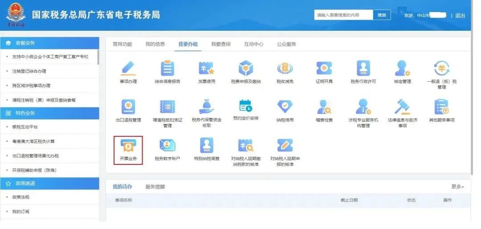Image resolution: width=481 pixels, height=229 pixels.
Task: Open 清税注销税(费)申报及缴纳套餐 link
Action: click(44, 100)
